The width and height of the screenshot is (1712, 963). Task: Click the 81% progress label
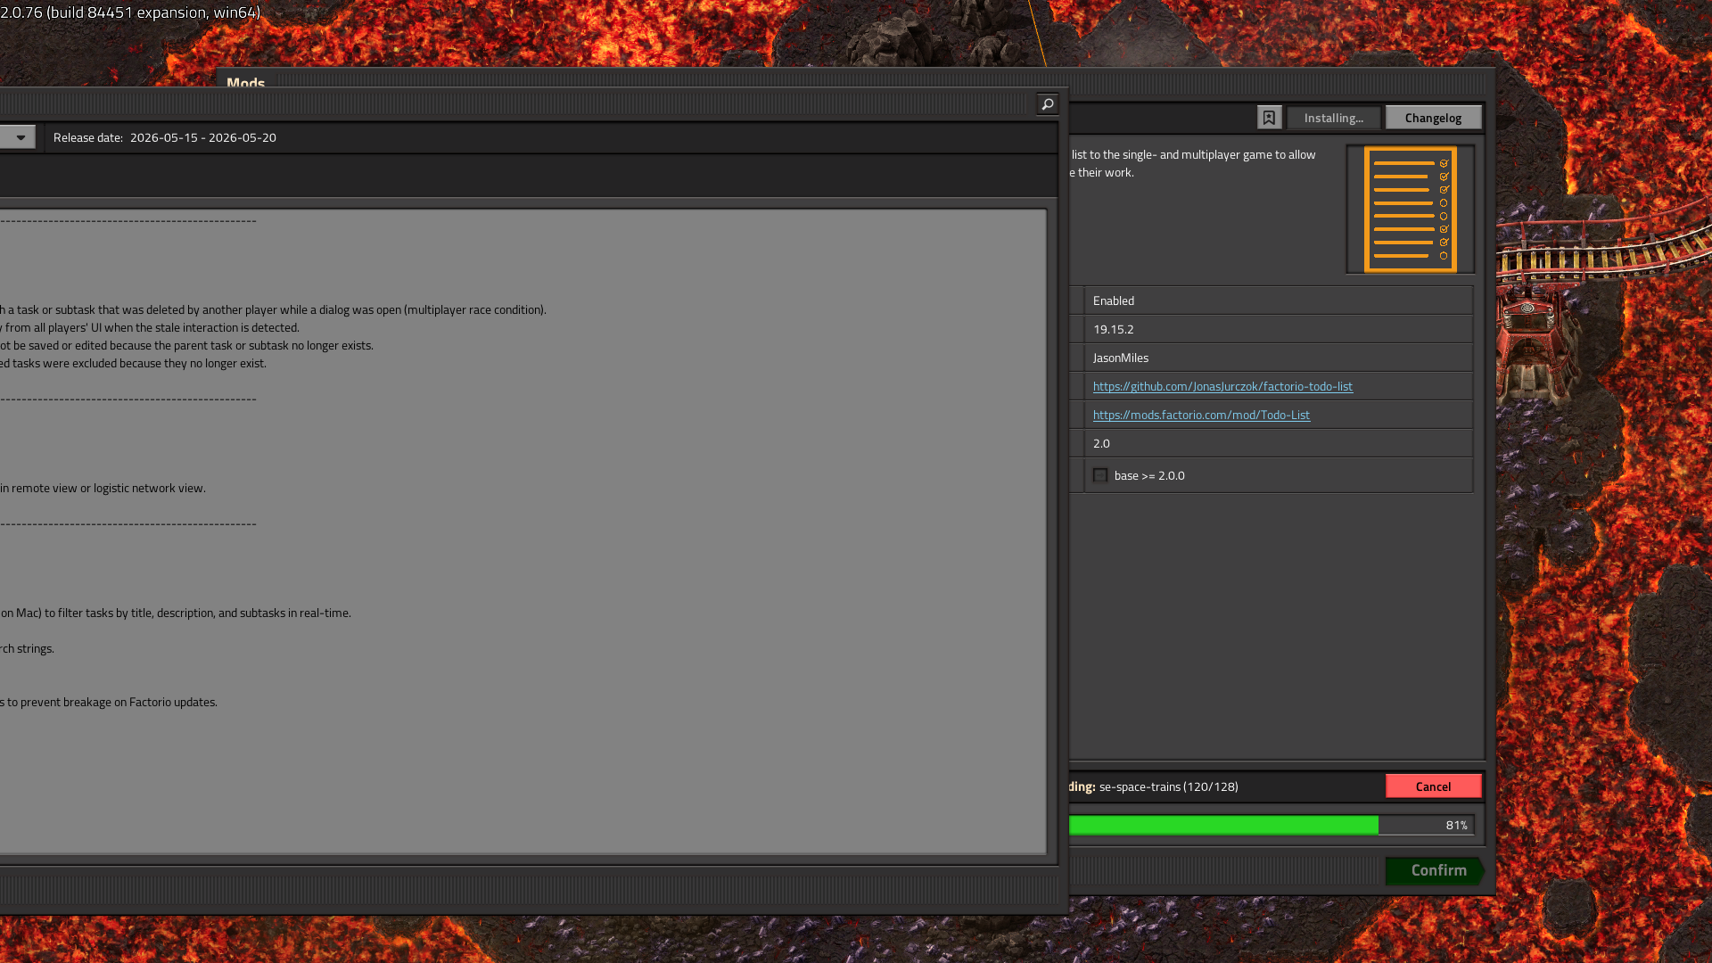(x=1456, y=825)
